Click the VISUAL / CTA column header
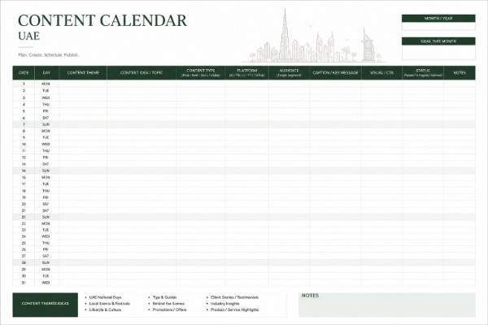 [381, 73]
